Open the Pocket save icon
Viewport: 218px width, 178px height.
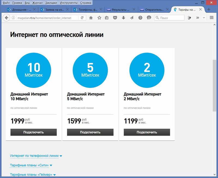click(x=115, y=18)
